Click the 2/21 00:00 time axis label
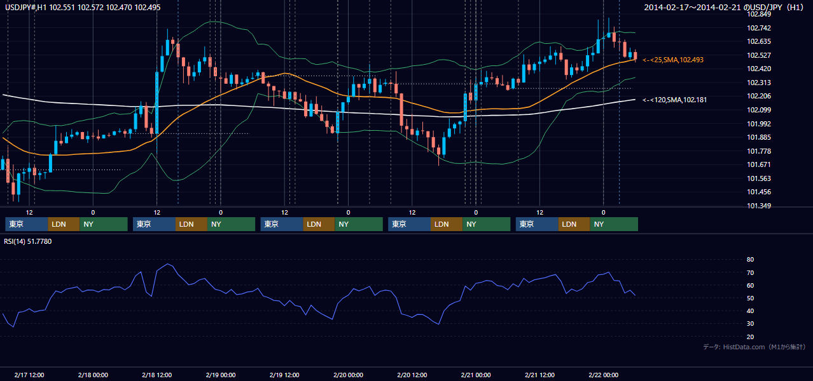The image size is (813, 381). pos(476,375)
